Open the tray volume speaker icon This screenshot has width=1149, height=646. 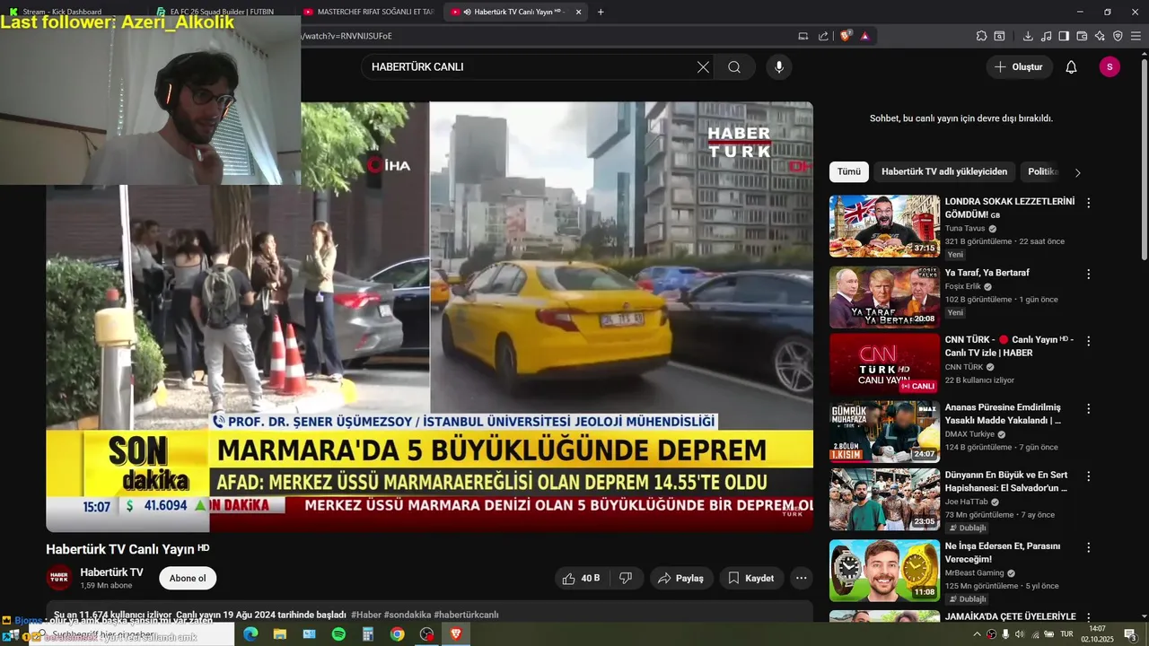coord(1020,634)
